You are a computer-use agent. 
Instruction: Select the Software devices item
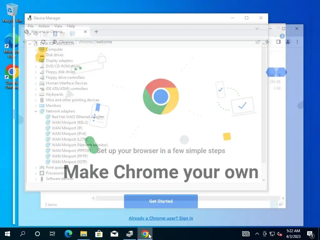pos(60,179)
